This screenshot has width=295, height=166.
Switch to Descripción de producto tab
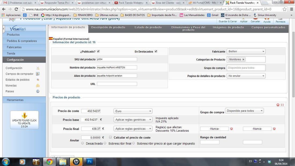coord(108,27)
